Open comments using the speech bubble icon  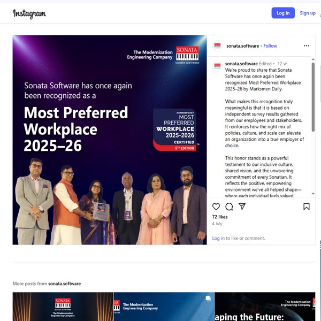tap(229, 207)
